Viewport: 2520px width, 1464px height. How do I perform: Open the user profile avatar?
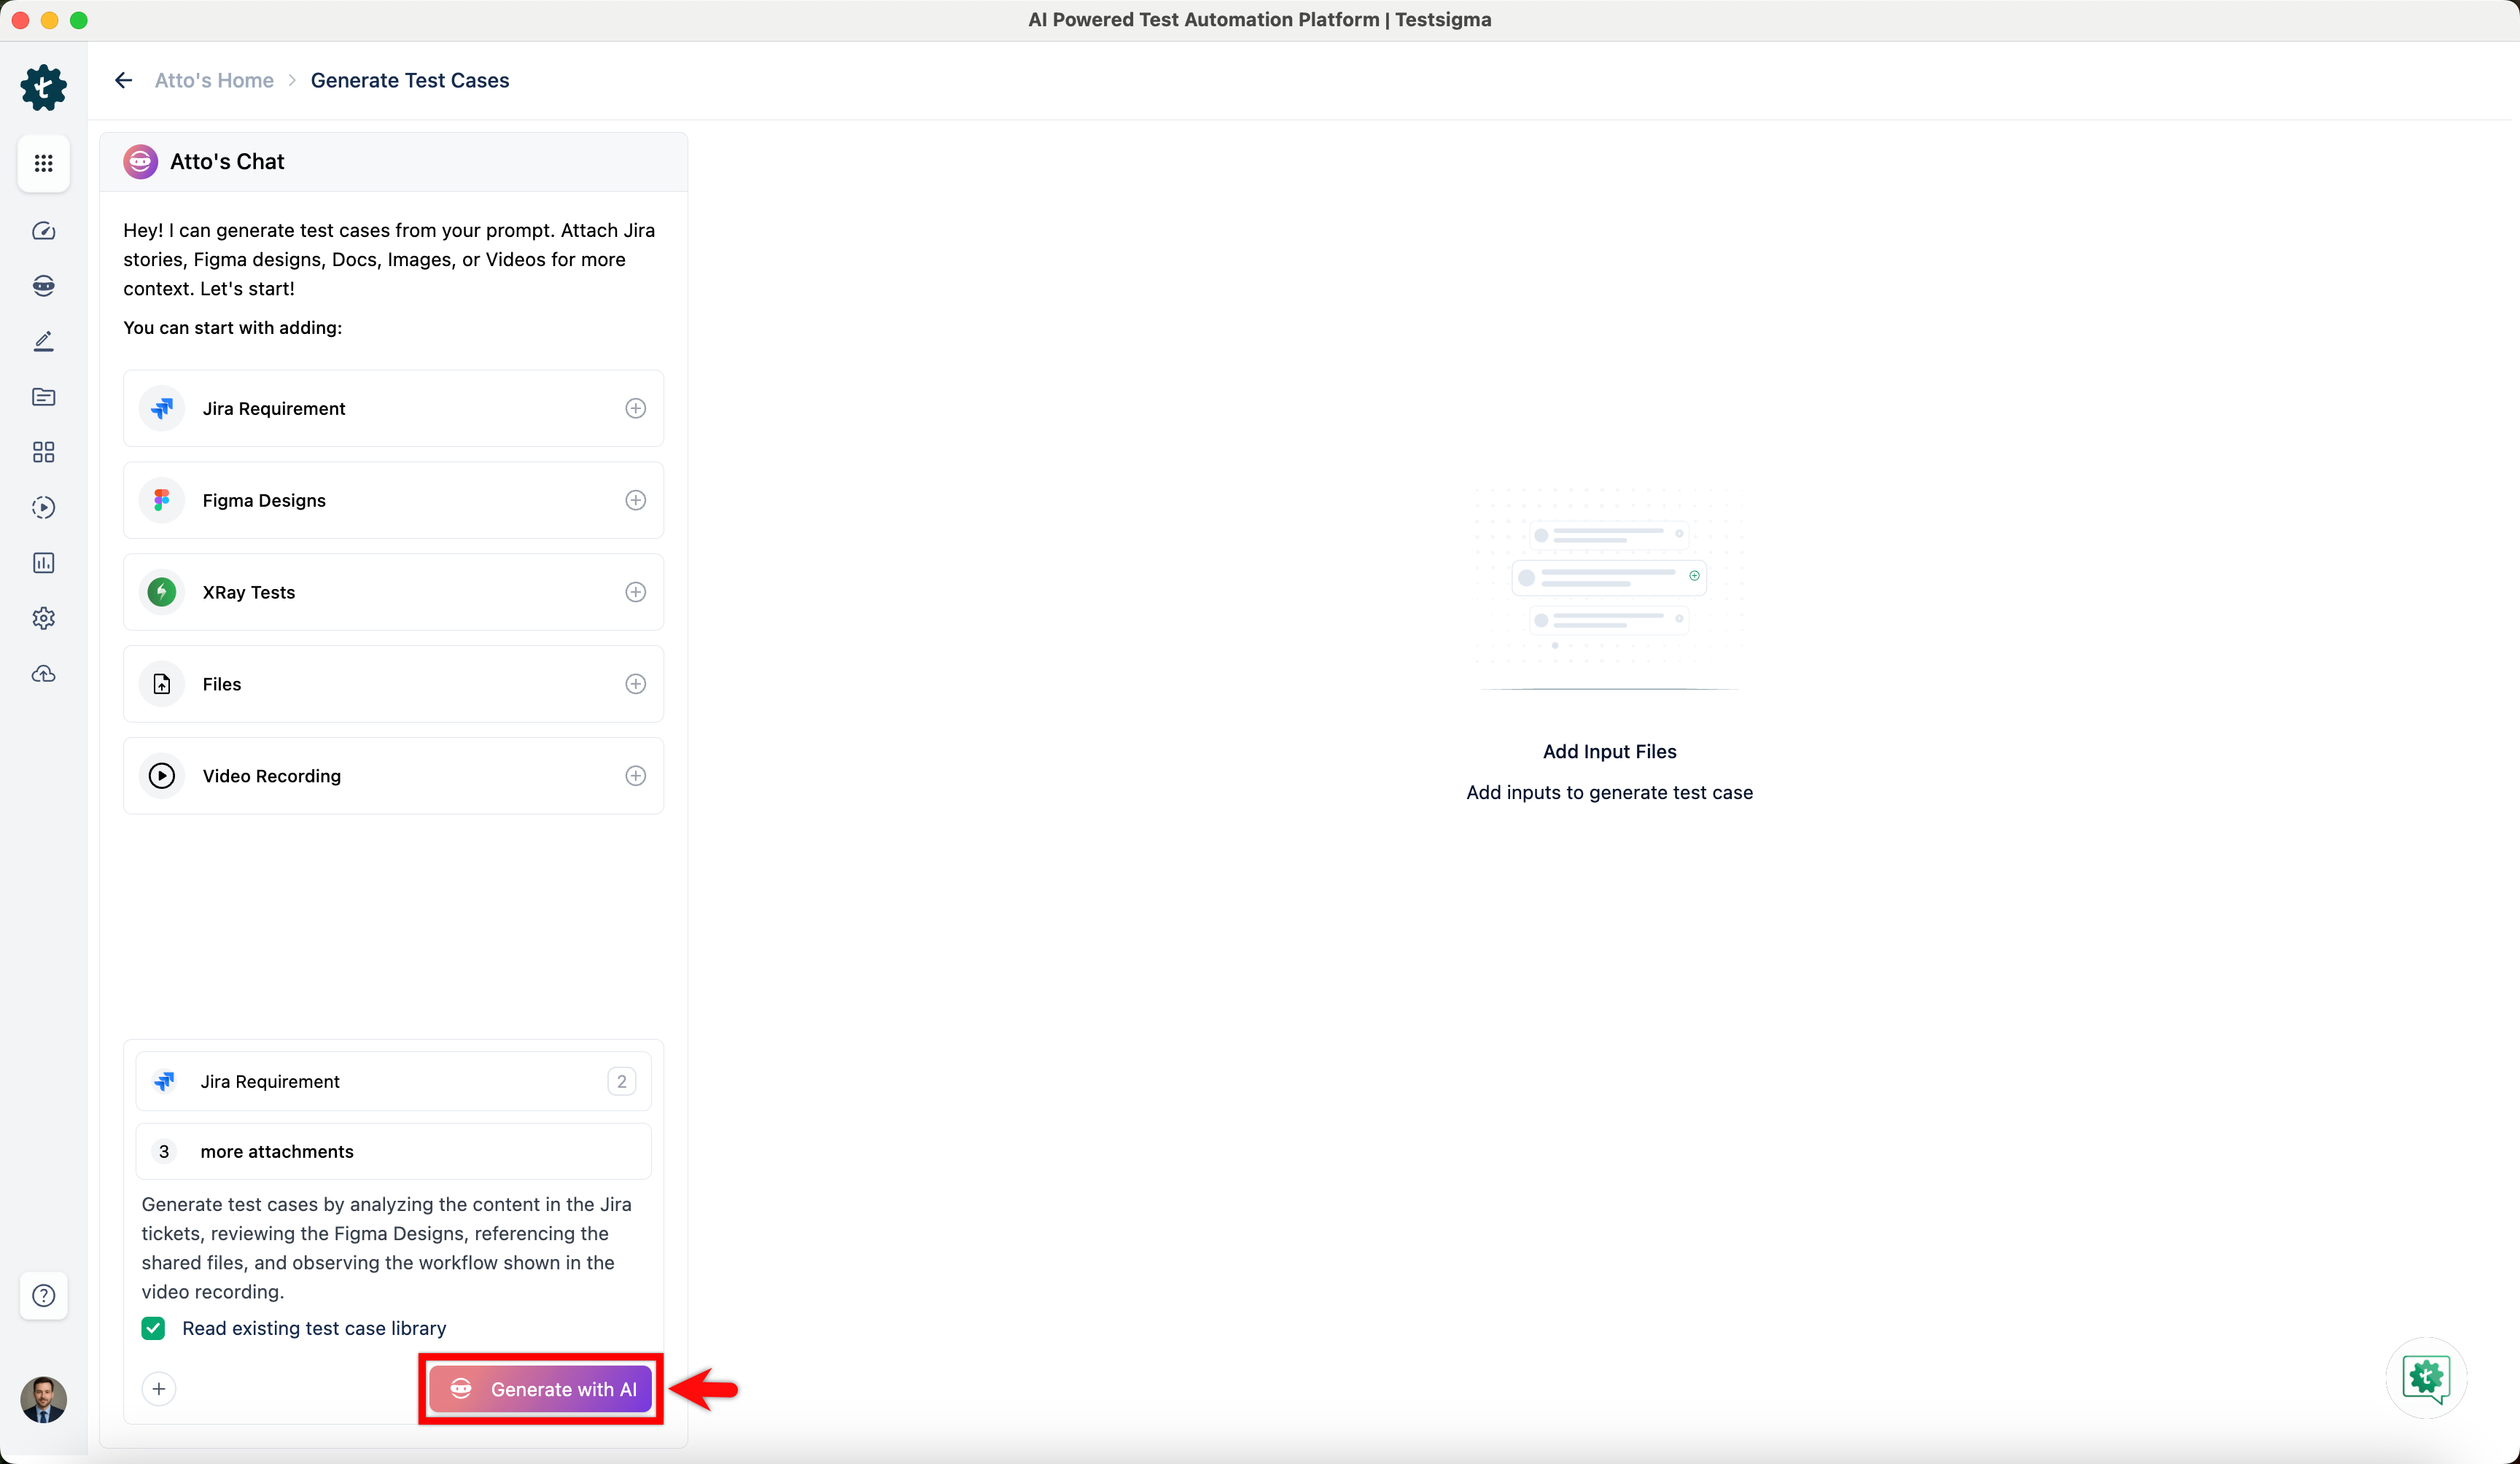[x=43, y=1399]
